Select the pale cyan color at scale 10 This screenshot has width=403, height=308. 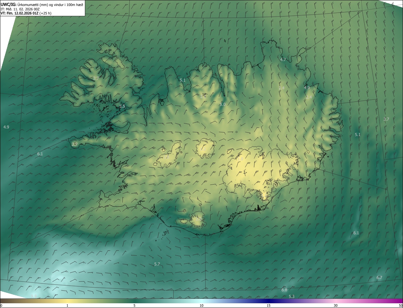pos(201,301)
